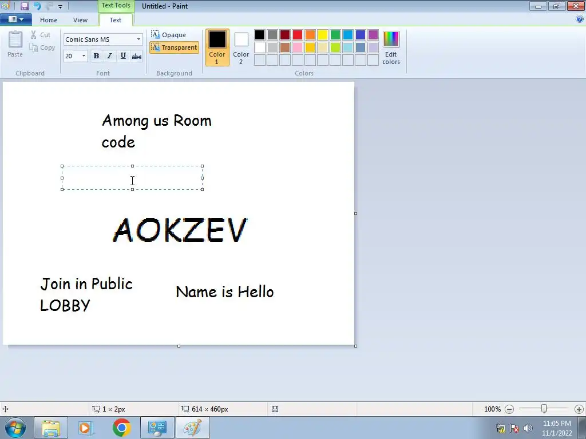This screenshot has height=439, width=586.
Task: Open the Control Panel taskbar icon
Action: pos(157,428)
